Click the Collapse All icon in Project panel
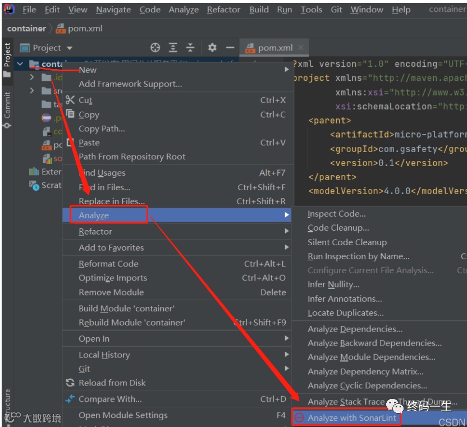The height and width of the screenshot is (427, 467). 190,48
